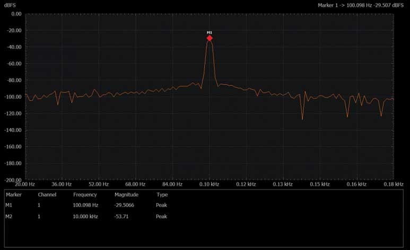
Task: Click the Marker 1 readout text at top
Action: 361,5
